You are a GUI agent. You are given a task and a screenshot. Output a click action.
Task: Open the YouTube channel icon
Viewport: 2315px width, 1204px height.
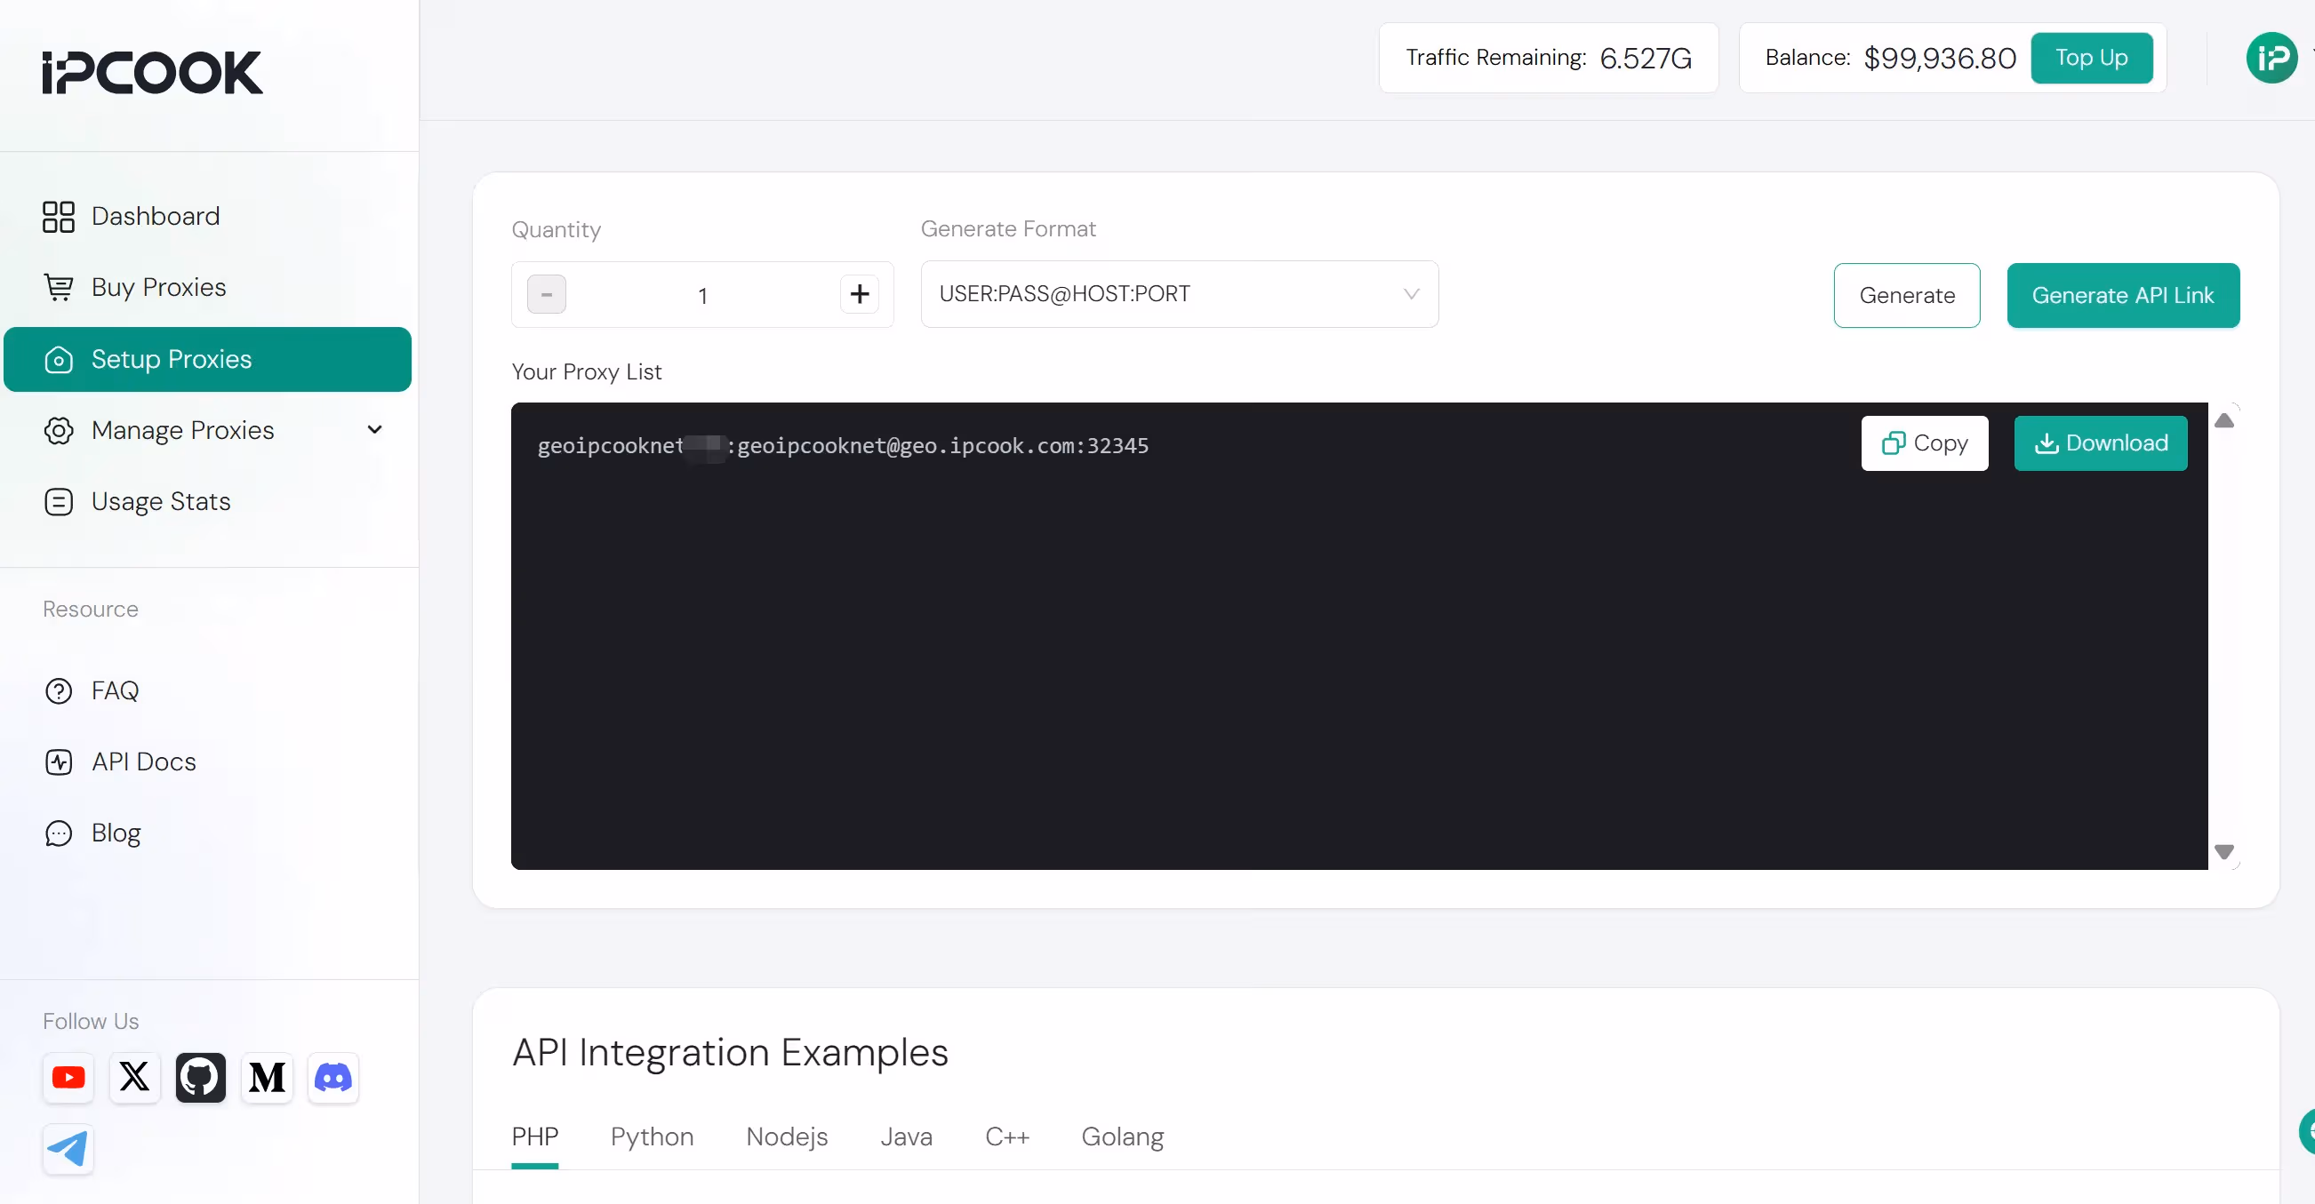68,1077
